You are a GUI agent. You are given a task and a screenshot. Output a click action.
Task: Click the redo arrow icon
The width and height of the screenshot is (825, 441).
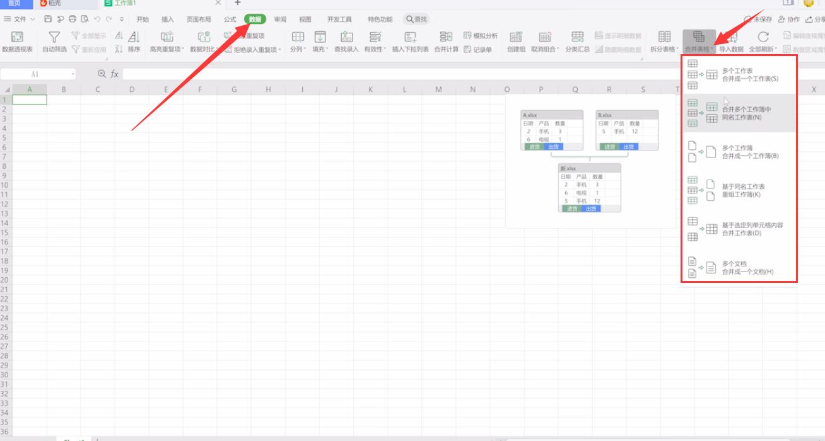click(109, 20)
